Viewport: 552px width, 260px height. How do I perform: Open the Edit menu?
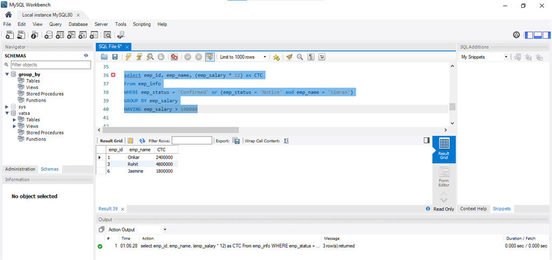22,24
